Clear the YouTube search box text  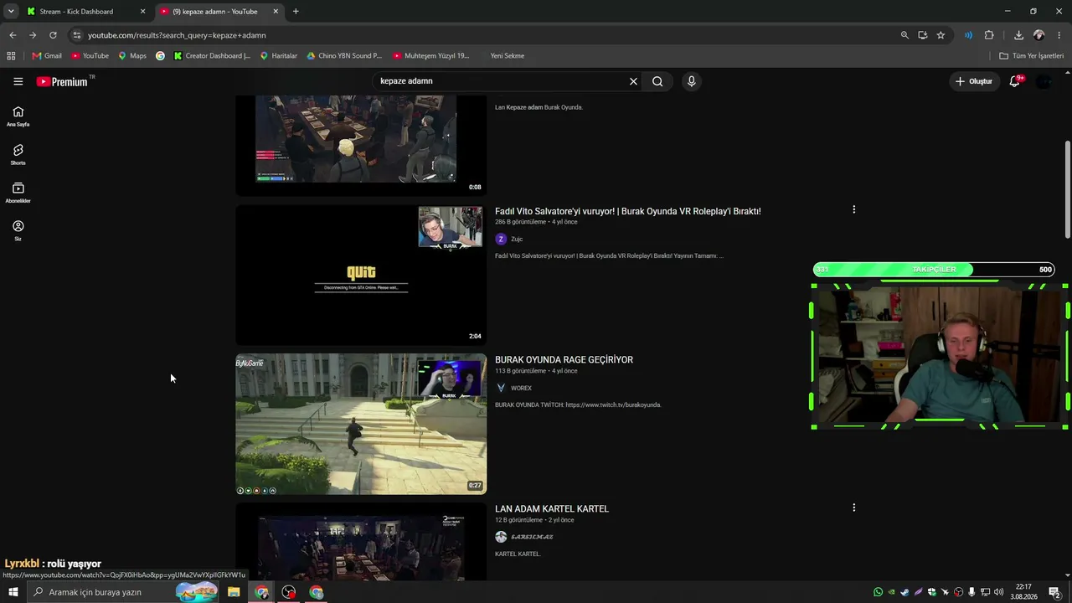[x=633, y=81]
